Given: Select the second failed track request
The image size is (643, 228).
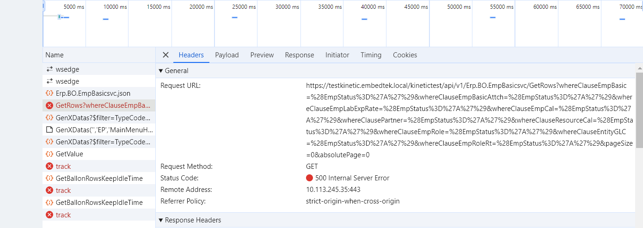Looking at the screenshot, I should pyautogui.click(x=99, y=191).
